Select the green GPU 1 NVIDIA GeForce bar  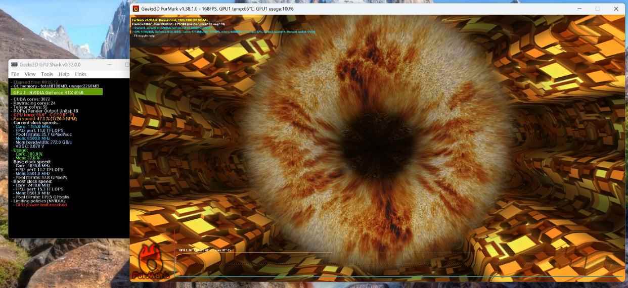[57, 92]
